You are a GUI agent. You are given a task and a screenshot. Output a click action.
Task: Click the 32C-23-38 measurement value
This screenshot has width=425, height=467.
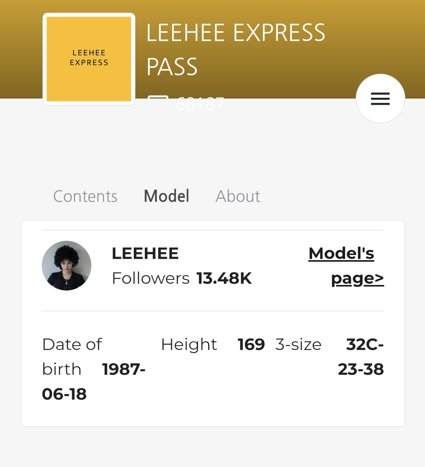[361, 357]
